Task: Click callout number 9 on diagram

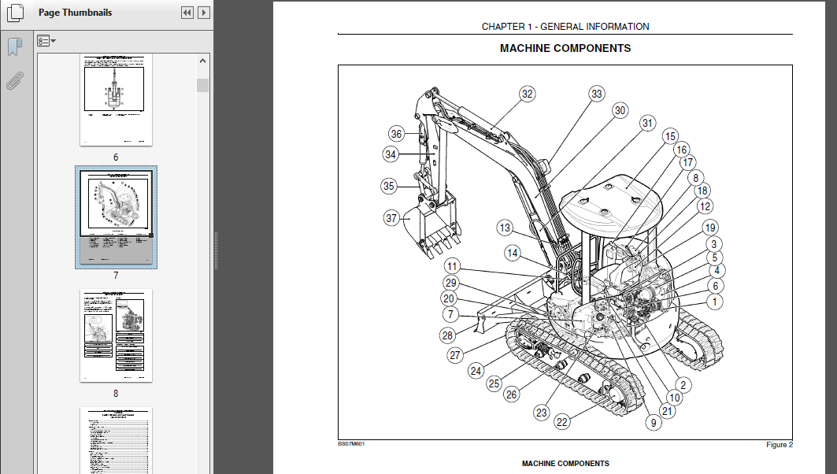Action: (x=654, y=424)
